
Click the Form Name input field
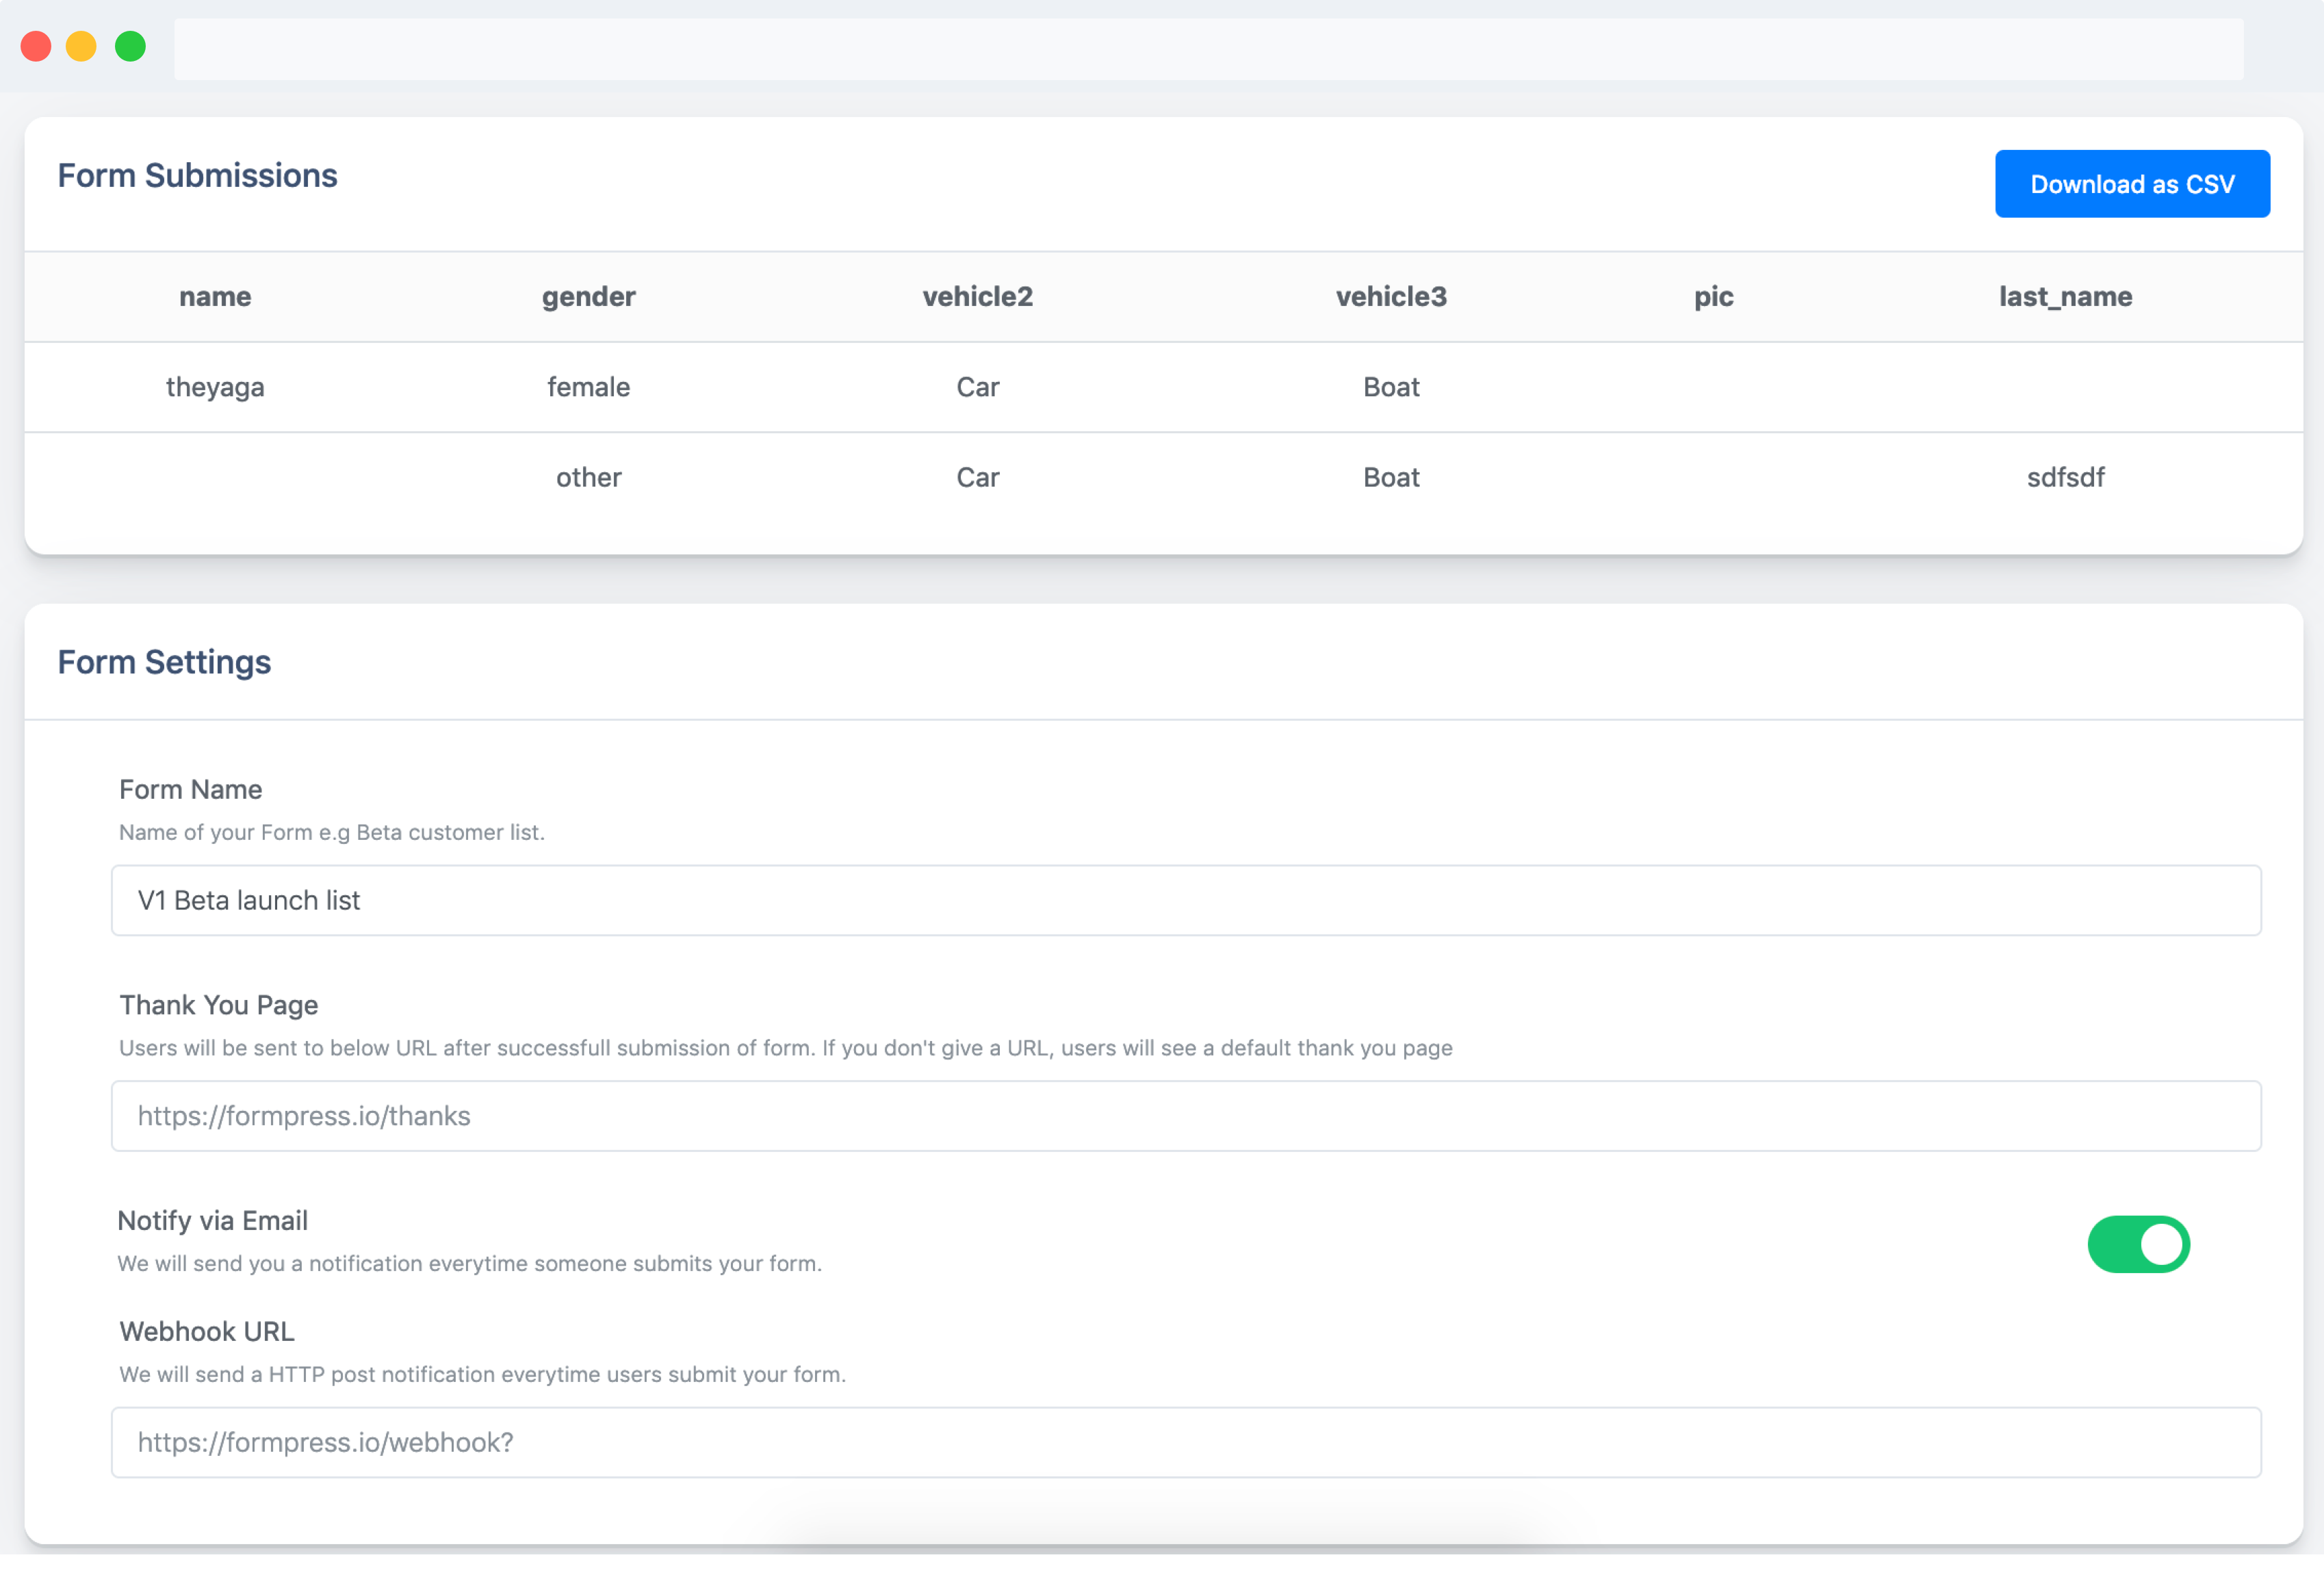click(x=1185, y=900)
